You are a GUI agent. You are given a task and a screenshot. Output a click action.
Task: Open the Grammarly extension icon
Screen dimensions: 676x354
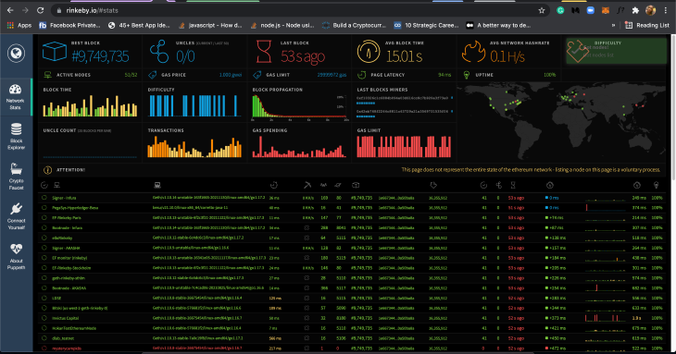tap(560, 10)
